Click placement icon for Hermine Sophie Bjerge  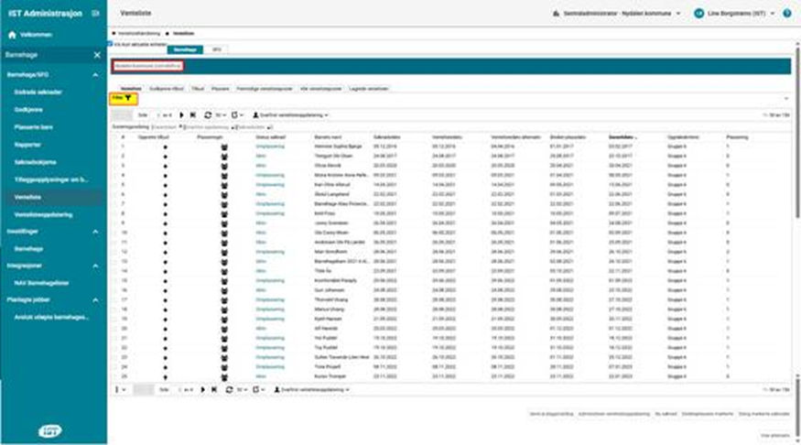(x=223, y=146)
